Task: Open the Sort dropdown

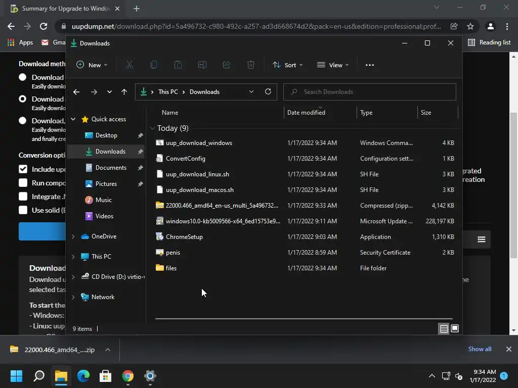Action: (288, 65)
